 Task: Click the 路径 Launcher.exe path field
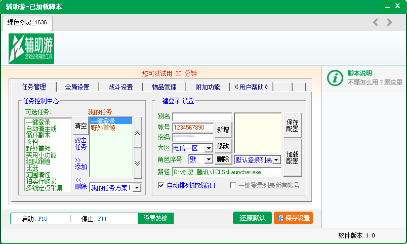(227, 172)
